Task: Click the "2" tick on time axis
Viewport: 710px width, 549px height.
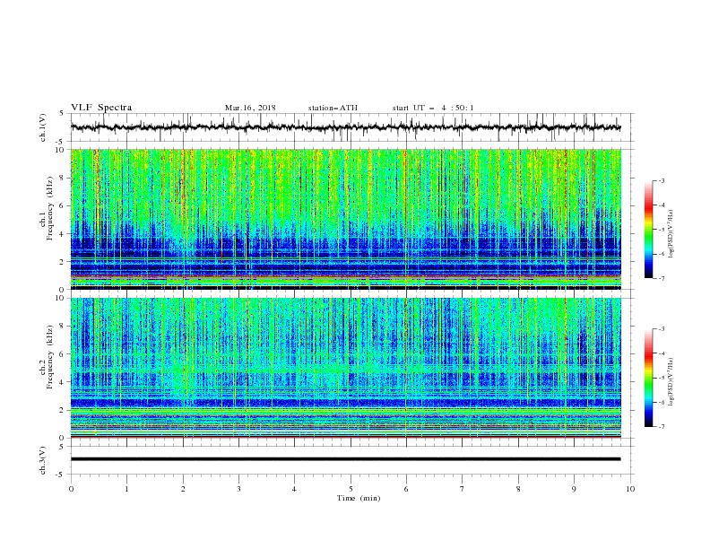Action: click(x=183, y=489)
